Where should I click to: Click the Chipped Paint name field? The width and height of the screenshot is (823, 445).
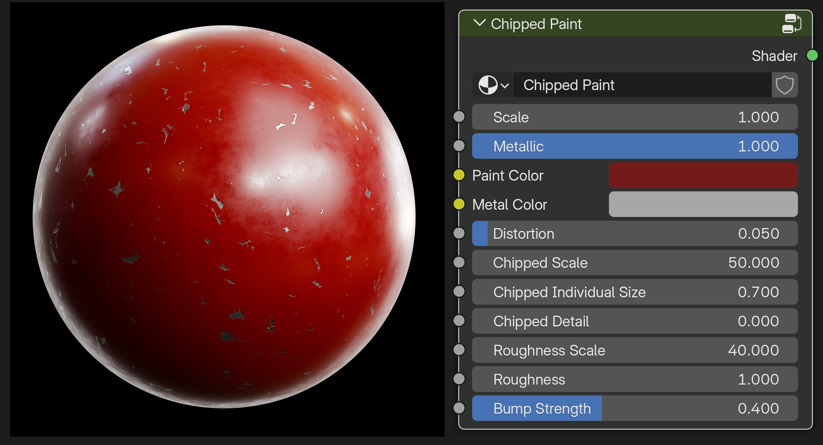pyautogui.click(x=642, y=85)
